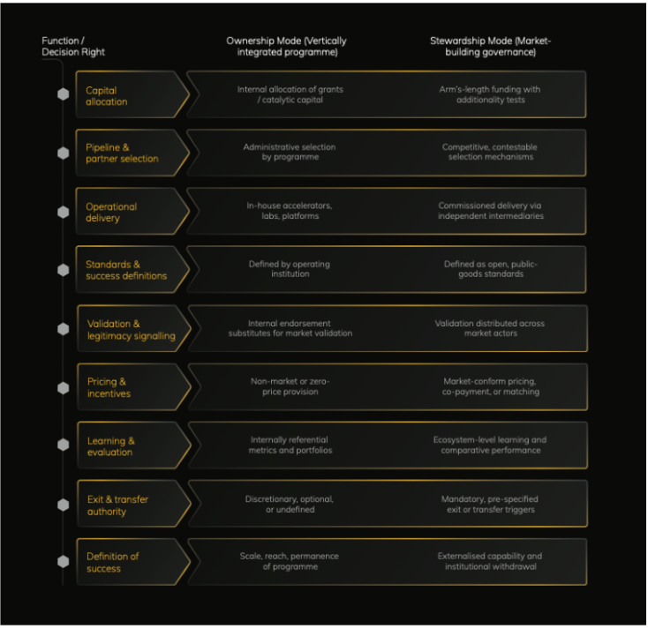Select the hexagon marker next to Validation & legitimacy signalling
This screenshot has height=629, width=648.
coord(64,329)
